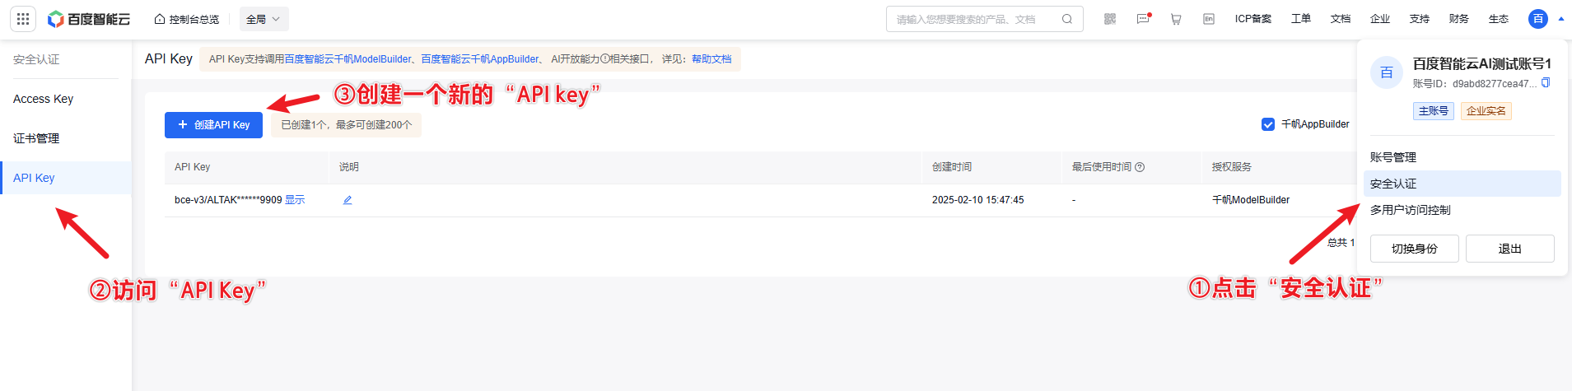Image resolution: width=1572 pixels, height=391 pixels.
Task: Click the 企业实名 tag
Action: (x=1486, y=111)
